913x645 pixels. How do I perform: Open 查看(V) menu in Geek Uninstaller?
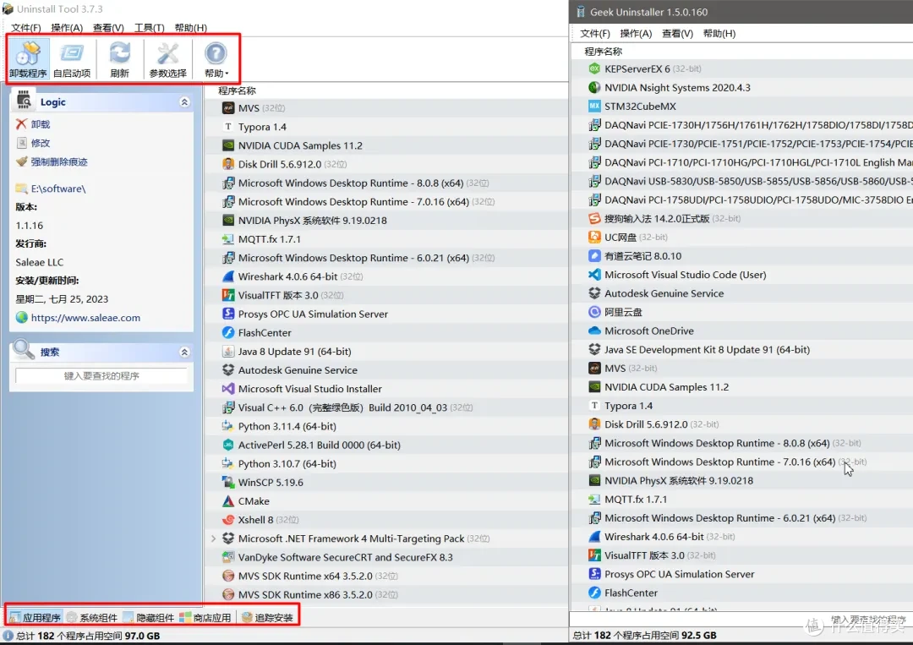click(x=677, y=33)
